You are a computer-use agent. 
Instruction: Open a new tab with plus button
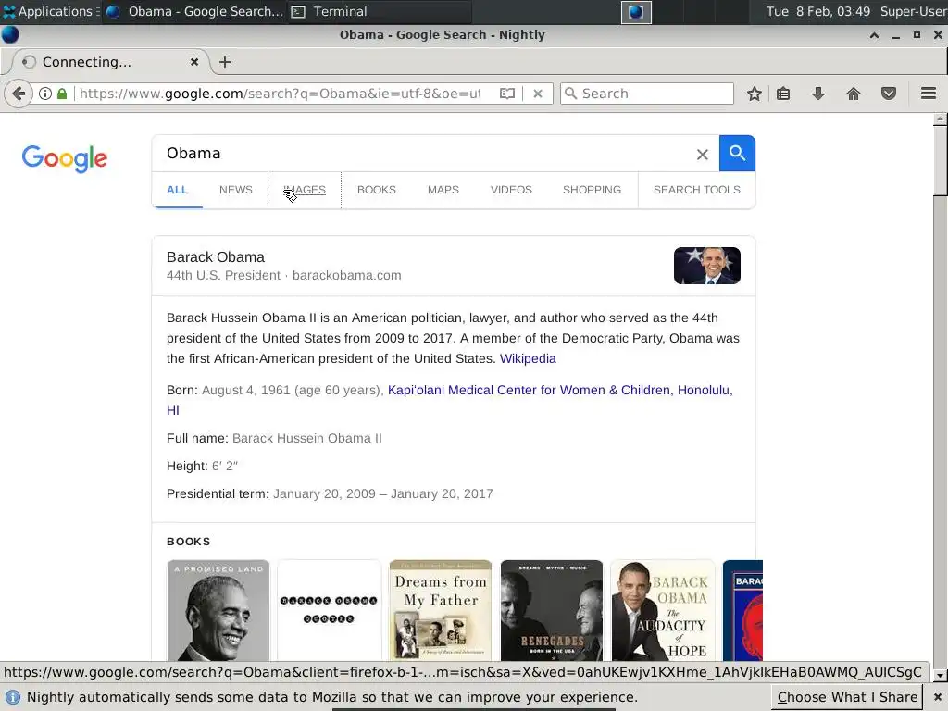(x=225, y=62)
